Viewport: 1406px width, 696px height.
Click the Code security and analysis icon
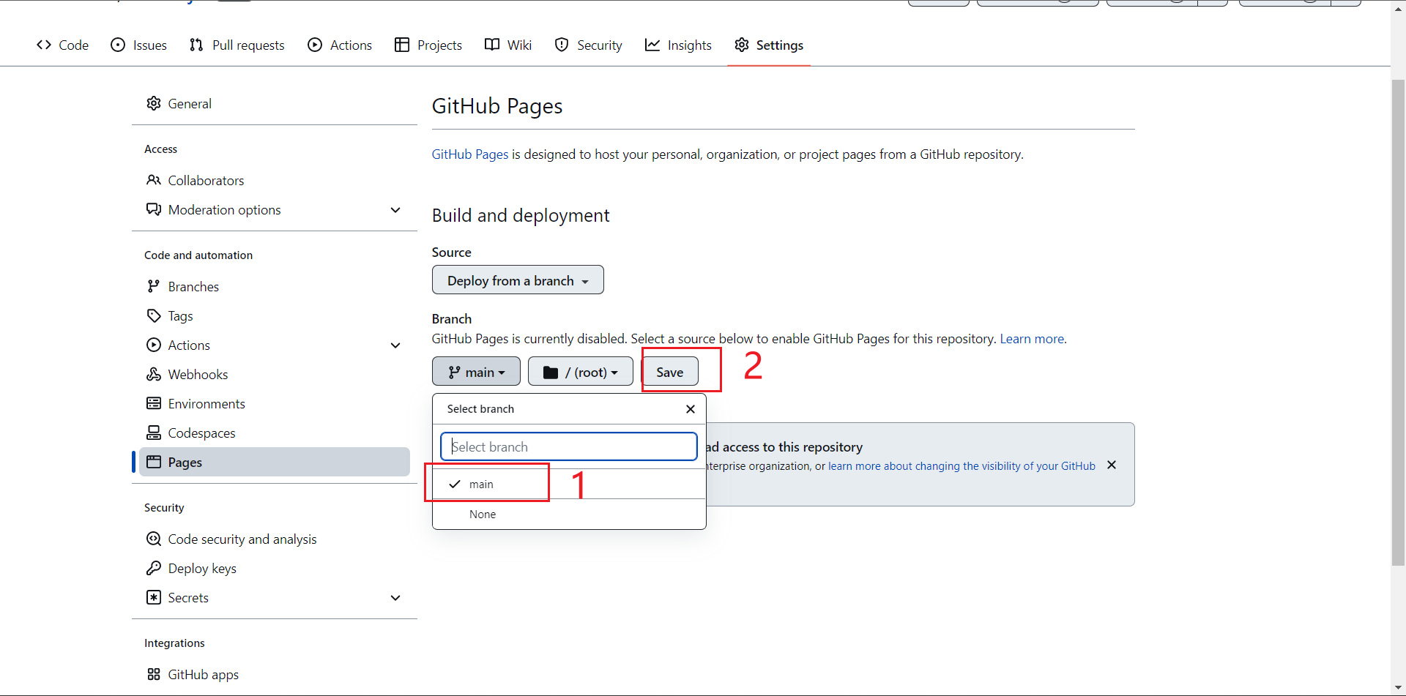(x=154, y=539)
